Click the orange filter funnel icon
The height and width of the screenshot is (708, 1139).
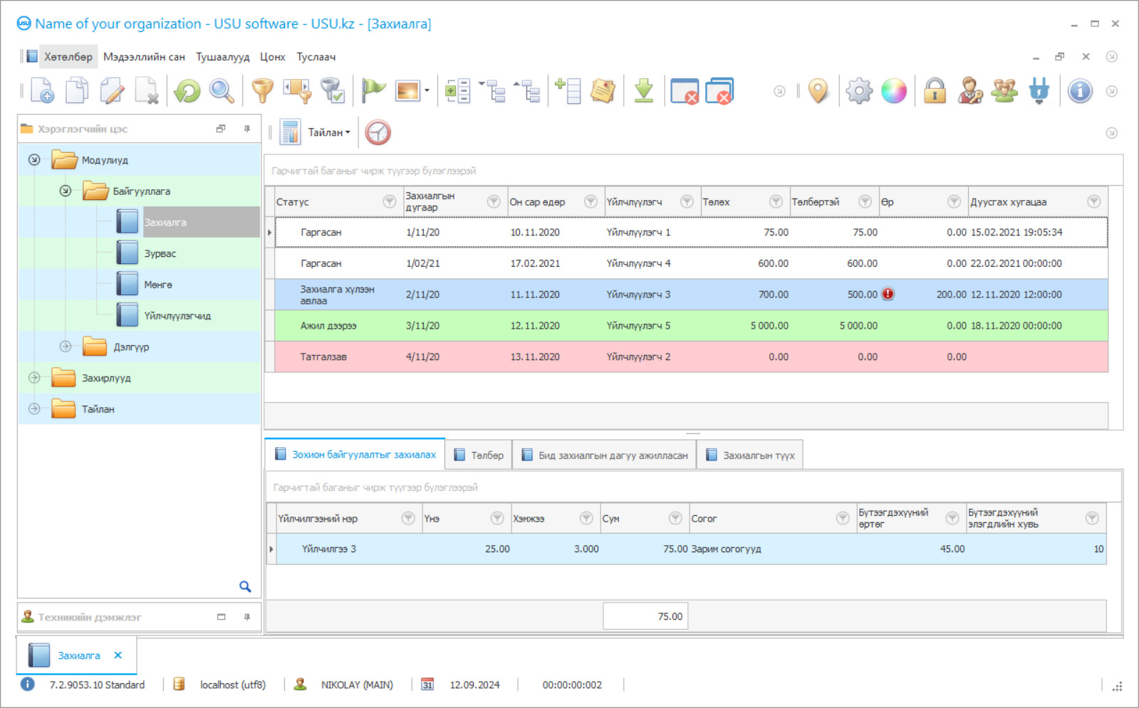[x=263, y=91]
